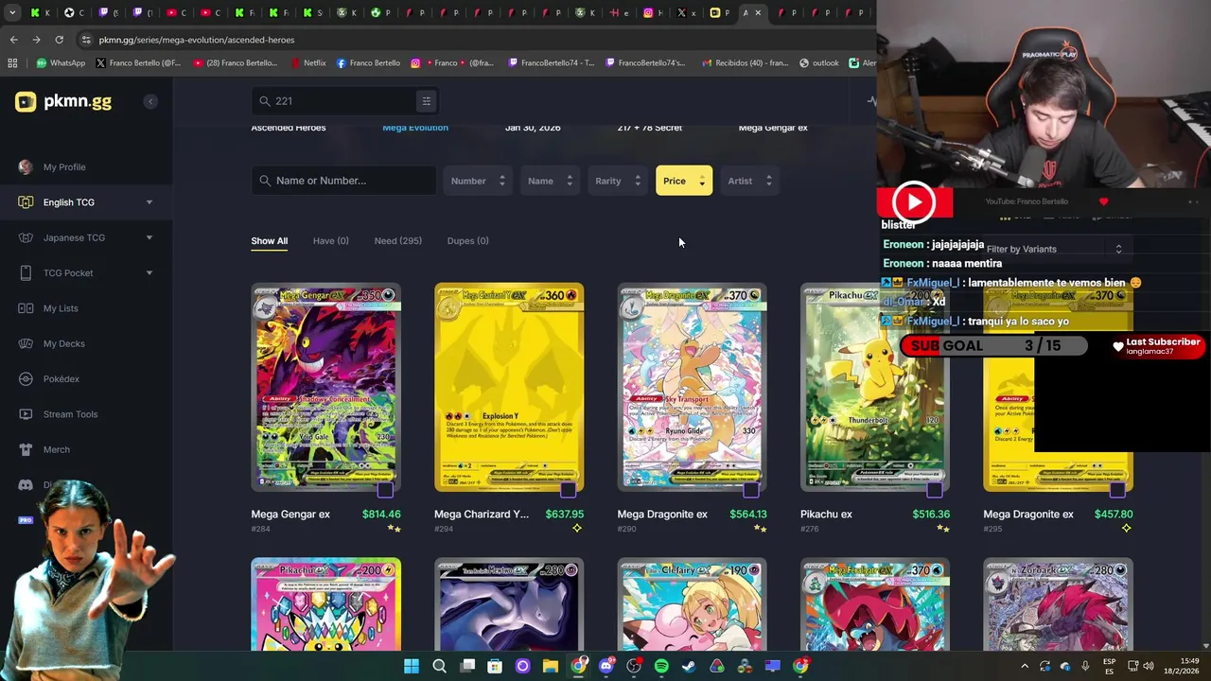The width and height of the screenshot is (1211, 681).
Task: Select the Show All tab
Action: click(x=269, y=241)
